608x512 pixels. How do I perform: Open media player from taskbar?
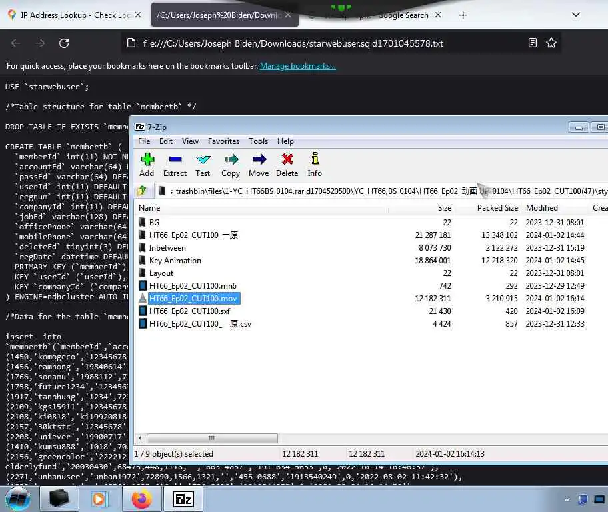point(99,499)
